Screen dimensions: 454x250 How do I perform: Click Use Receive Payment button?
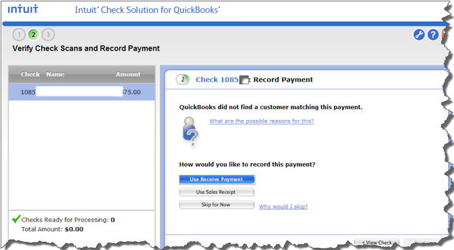click(x=217, y=179)
